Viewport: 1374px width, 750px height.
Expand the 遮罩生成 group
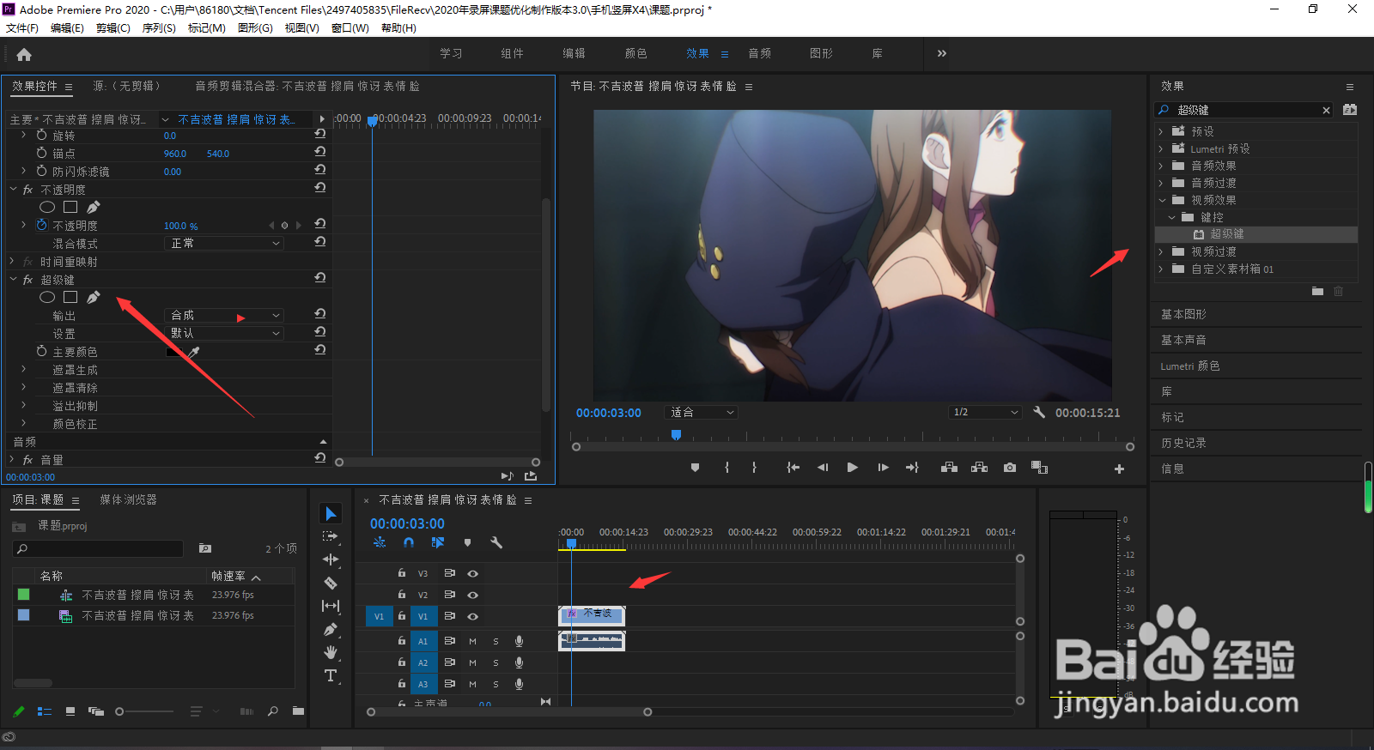[23, 369]
